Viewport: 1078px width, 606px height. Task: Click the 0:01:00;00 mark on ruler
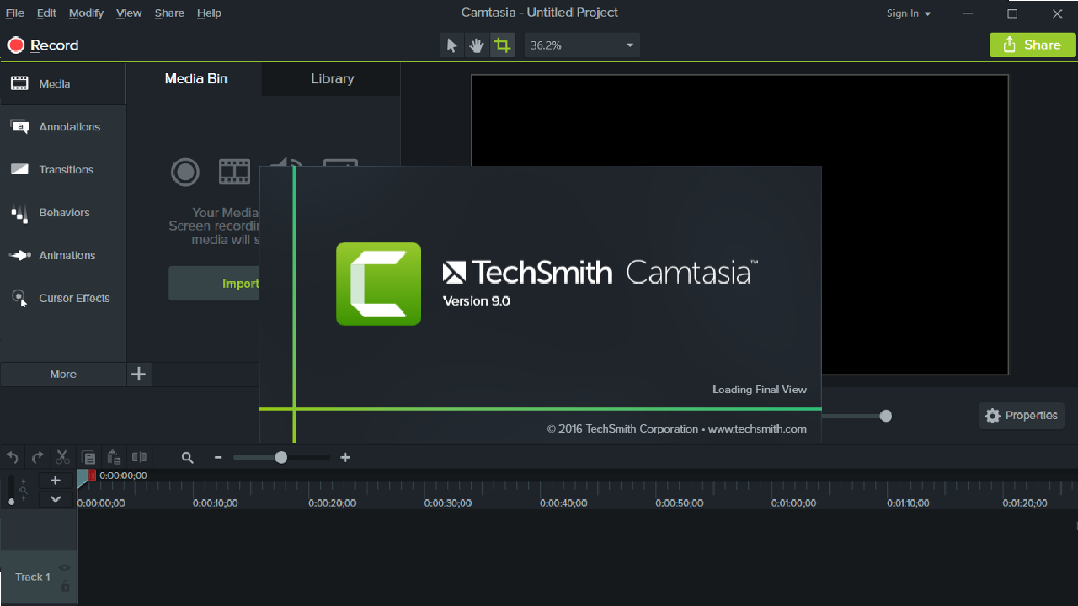click(x=794, y=503)
